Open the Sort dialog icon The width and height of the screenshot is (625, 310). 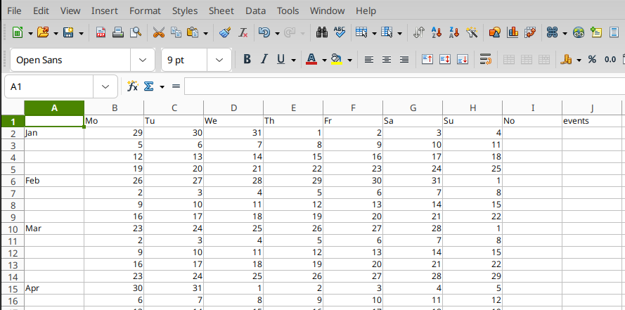pyautogui.click(x=418, y=32)
